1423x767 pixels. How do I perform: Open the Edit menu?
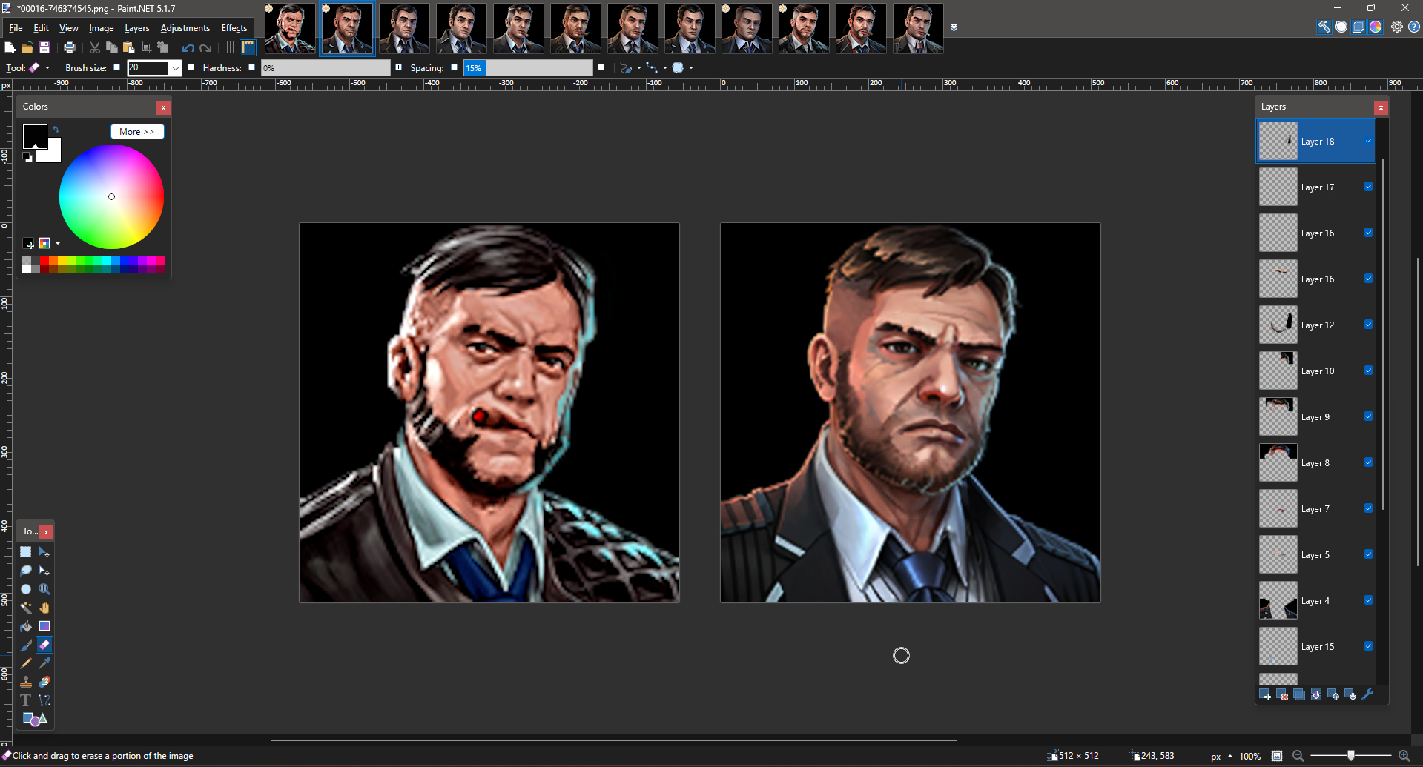click(x=41, y=28)
